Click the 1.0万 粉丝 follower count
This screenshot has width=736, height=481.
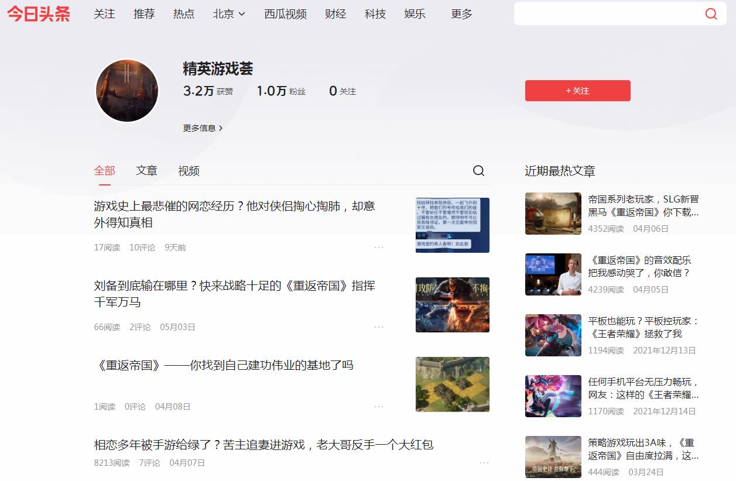(x=281, y=91)
